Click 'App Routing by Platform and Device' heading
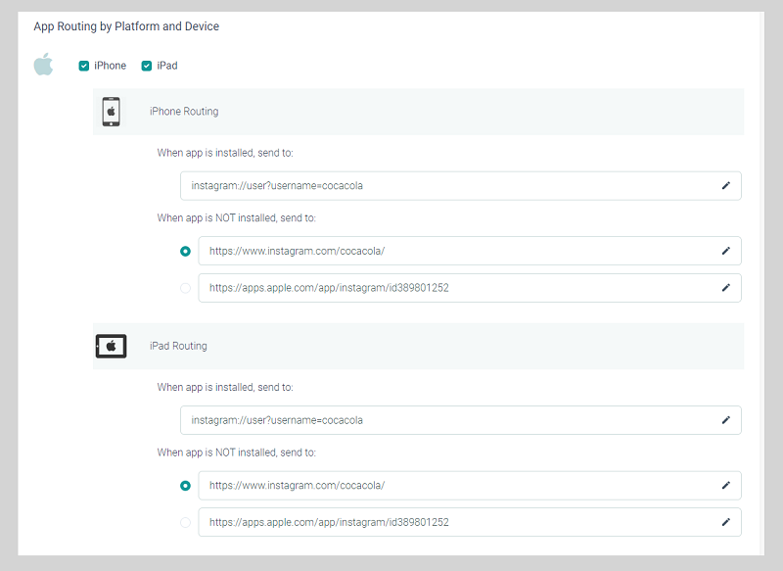783x571 pixels. pos(126,26)
